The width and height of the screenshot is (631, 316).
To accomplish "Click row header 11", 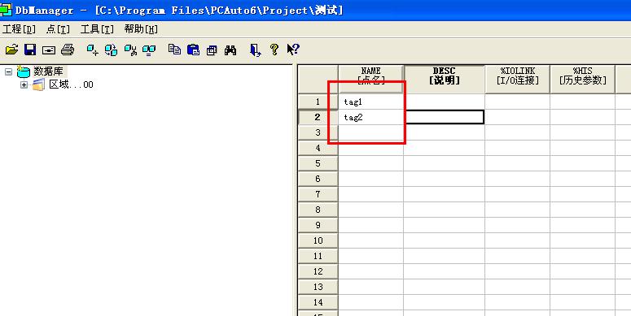I will point(318,256).
